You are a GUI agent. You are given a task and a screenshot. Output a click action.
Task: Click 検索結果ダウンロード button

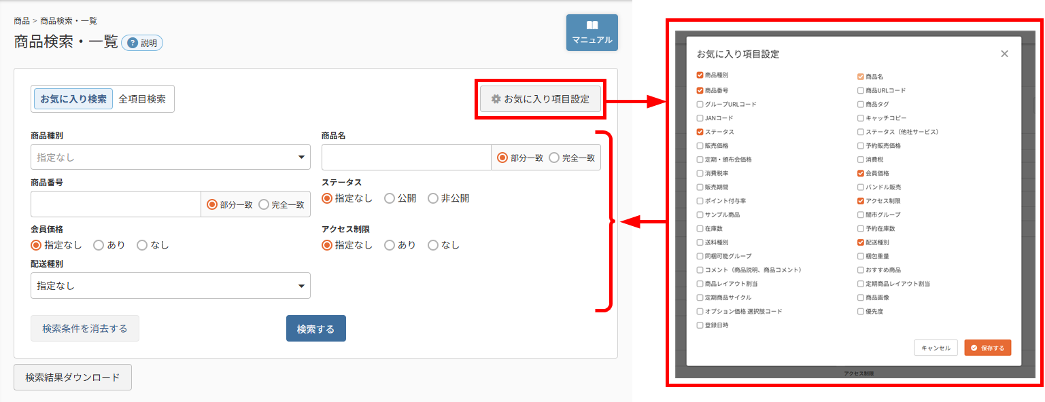pyautogui.click(x=73, y=378)
